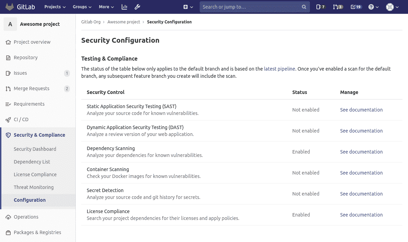Expand the More menu
This screenshot has width=408, height=242.
pyautogui.click(x=106, y=7)
